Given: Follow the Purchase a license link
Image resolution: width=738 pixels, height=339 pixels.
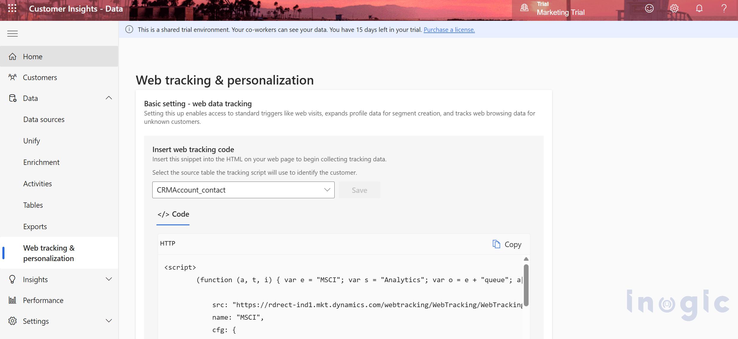Looking at the screenshot, I should click(x=449, y=29).
